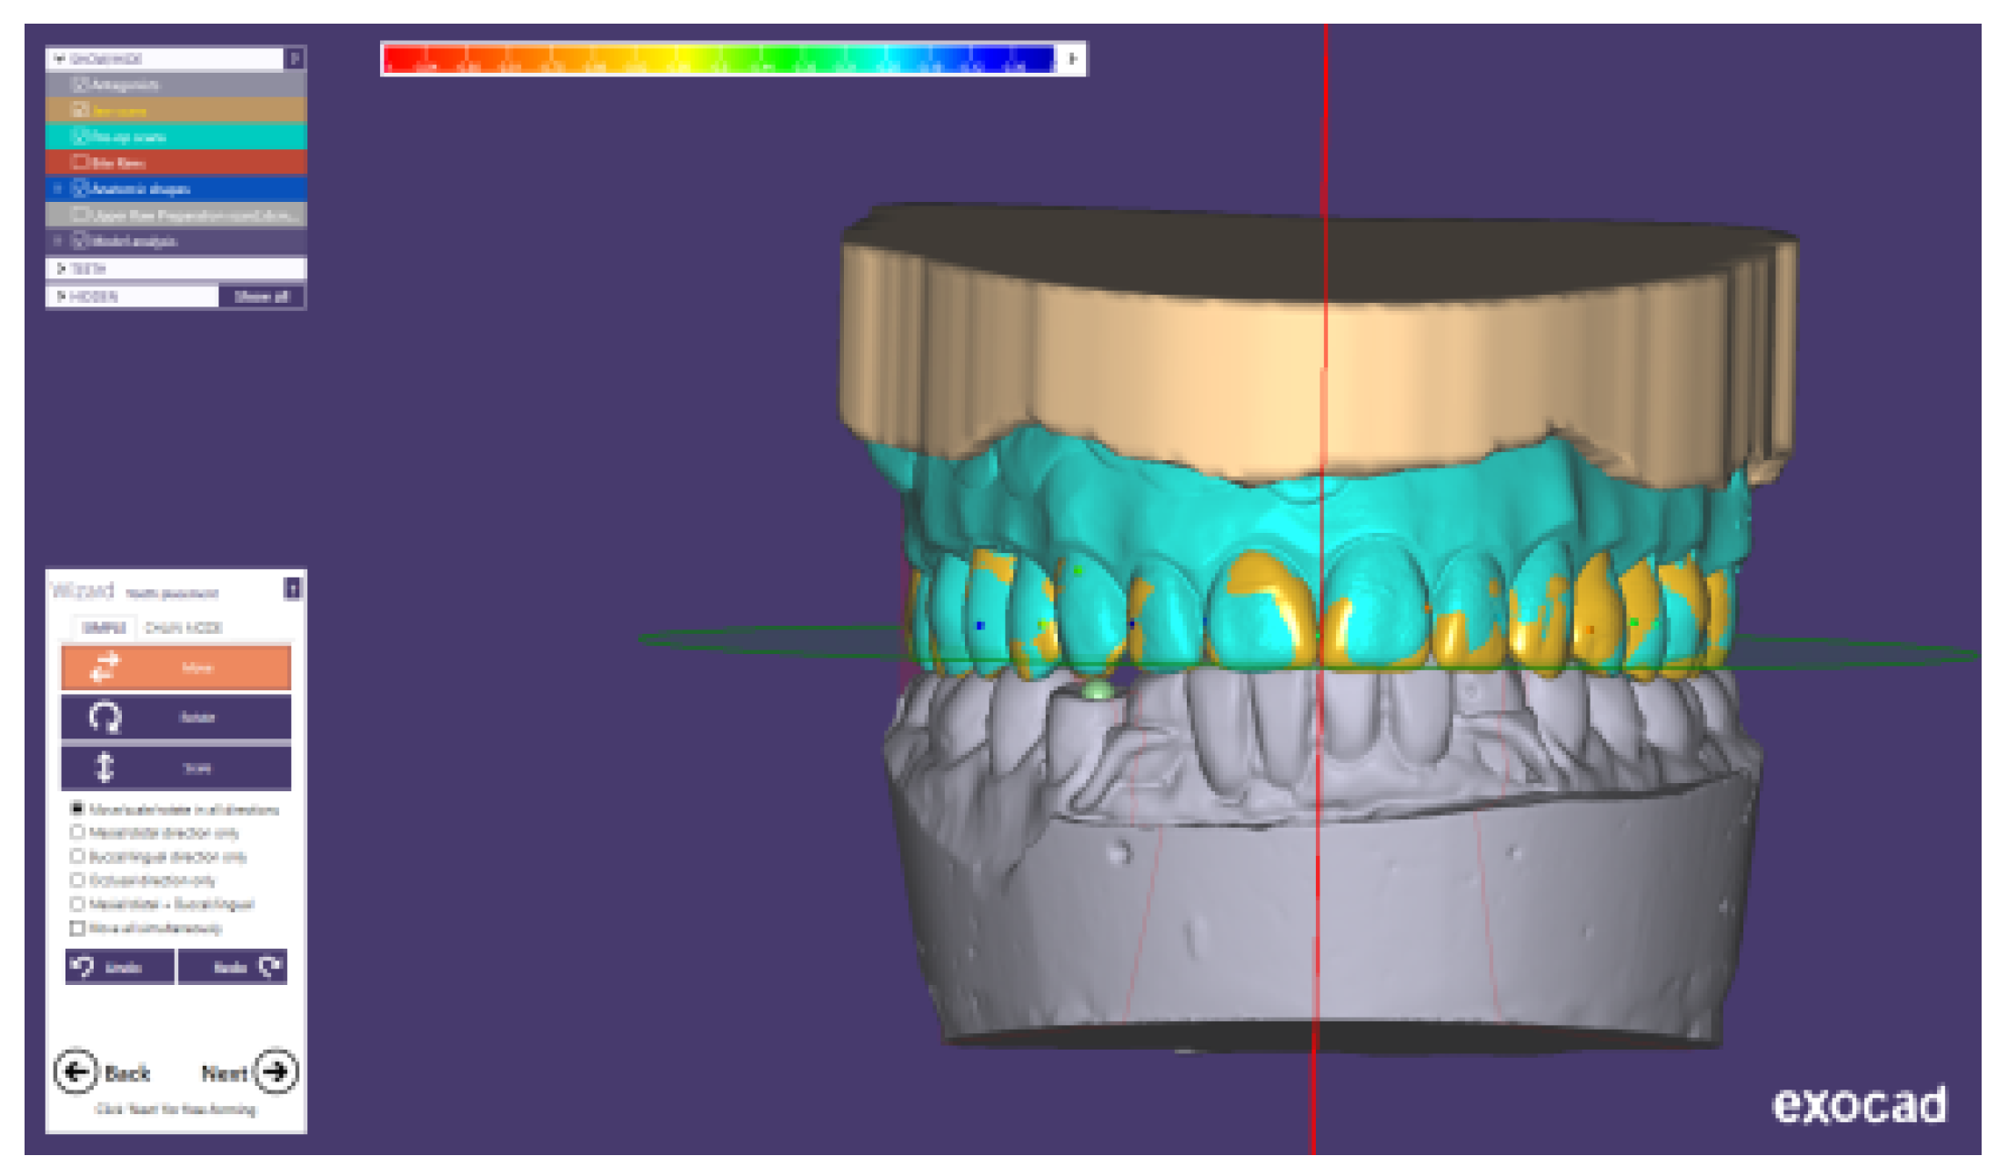
Task: Select the SIMPLE tab in the Wizard
Action: (x=103, y=626)
